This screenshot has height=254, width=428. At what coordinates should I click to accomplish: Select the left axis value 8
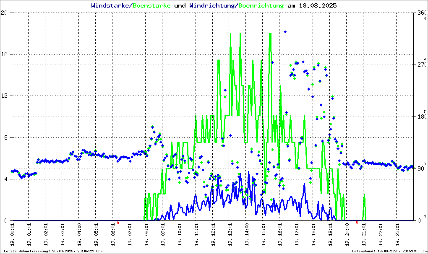pos(6,137)
